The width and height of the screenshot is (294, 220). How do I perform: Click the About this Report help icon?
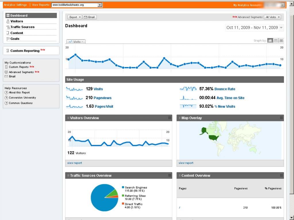point(6,92)
